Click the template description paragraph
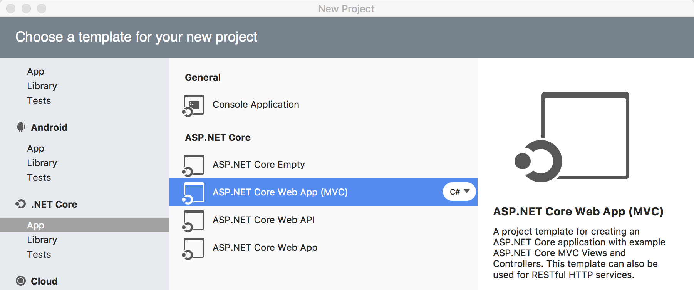 [579, 253]
